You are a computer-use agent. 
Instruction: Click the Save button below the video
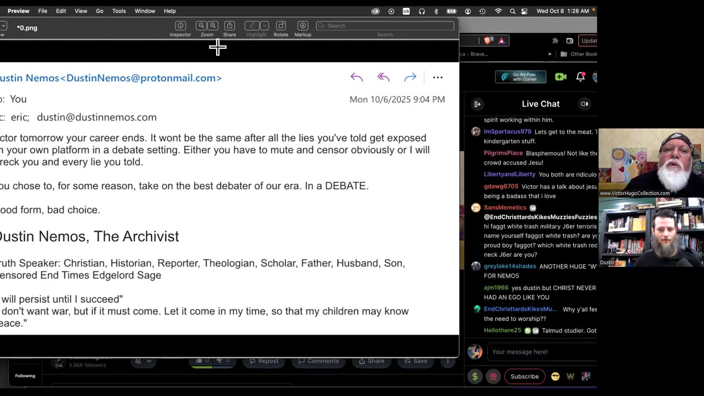click(416, 361)
